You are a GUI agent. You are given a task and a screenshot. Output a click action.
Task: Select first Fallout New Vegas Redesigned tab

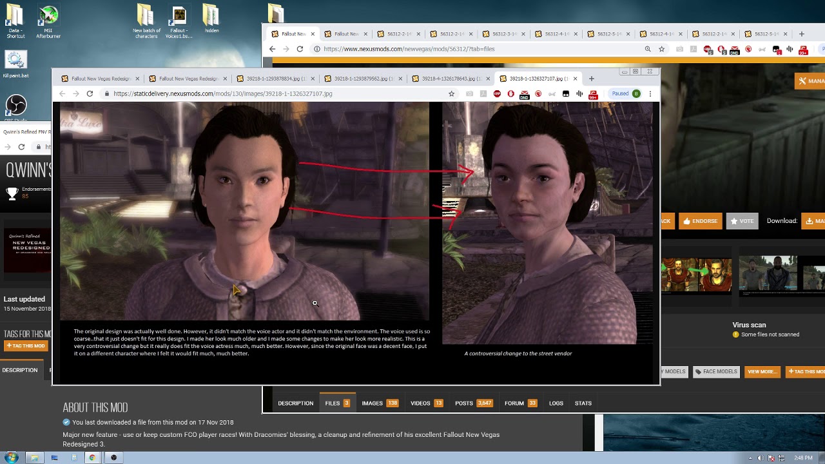100,79
